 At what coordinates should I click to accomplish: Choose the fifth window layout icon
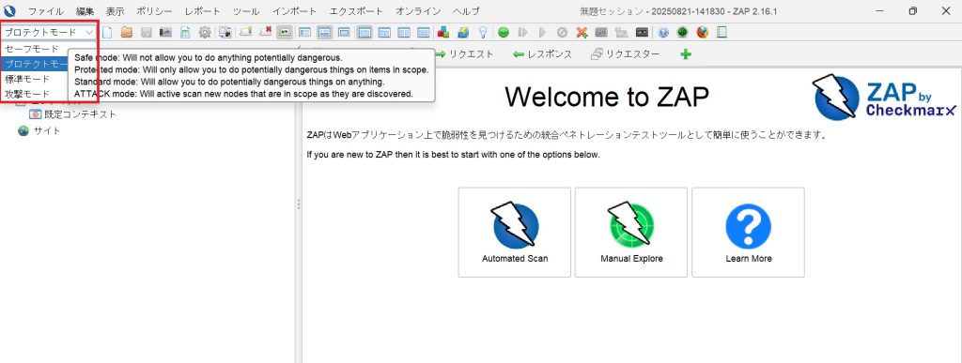pyautogui.click(x=384, y=33)
